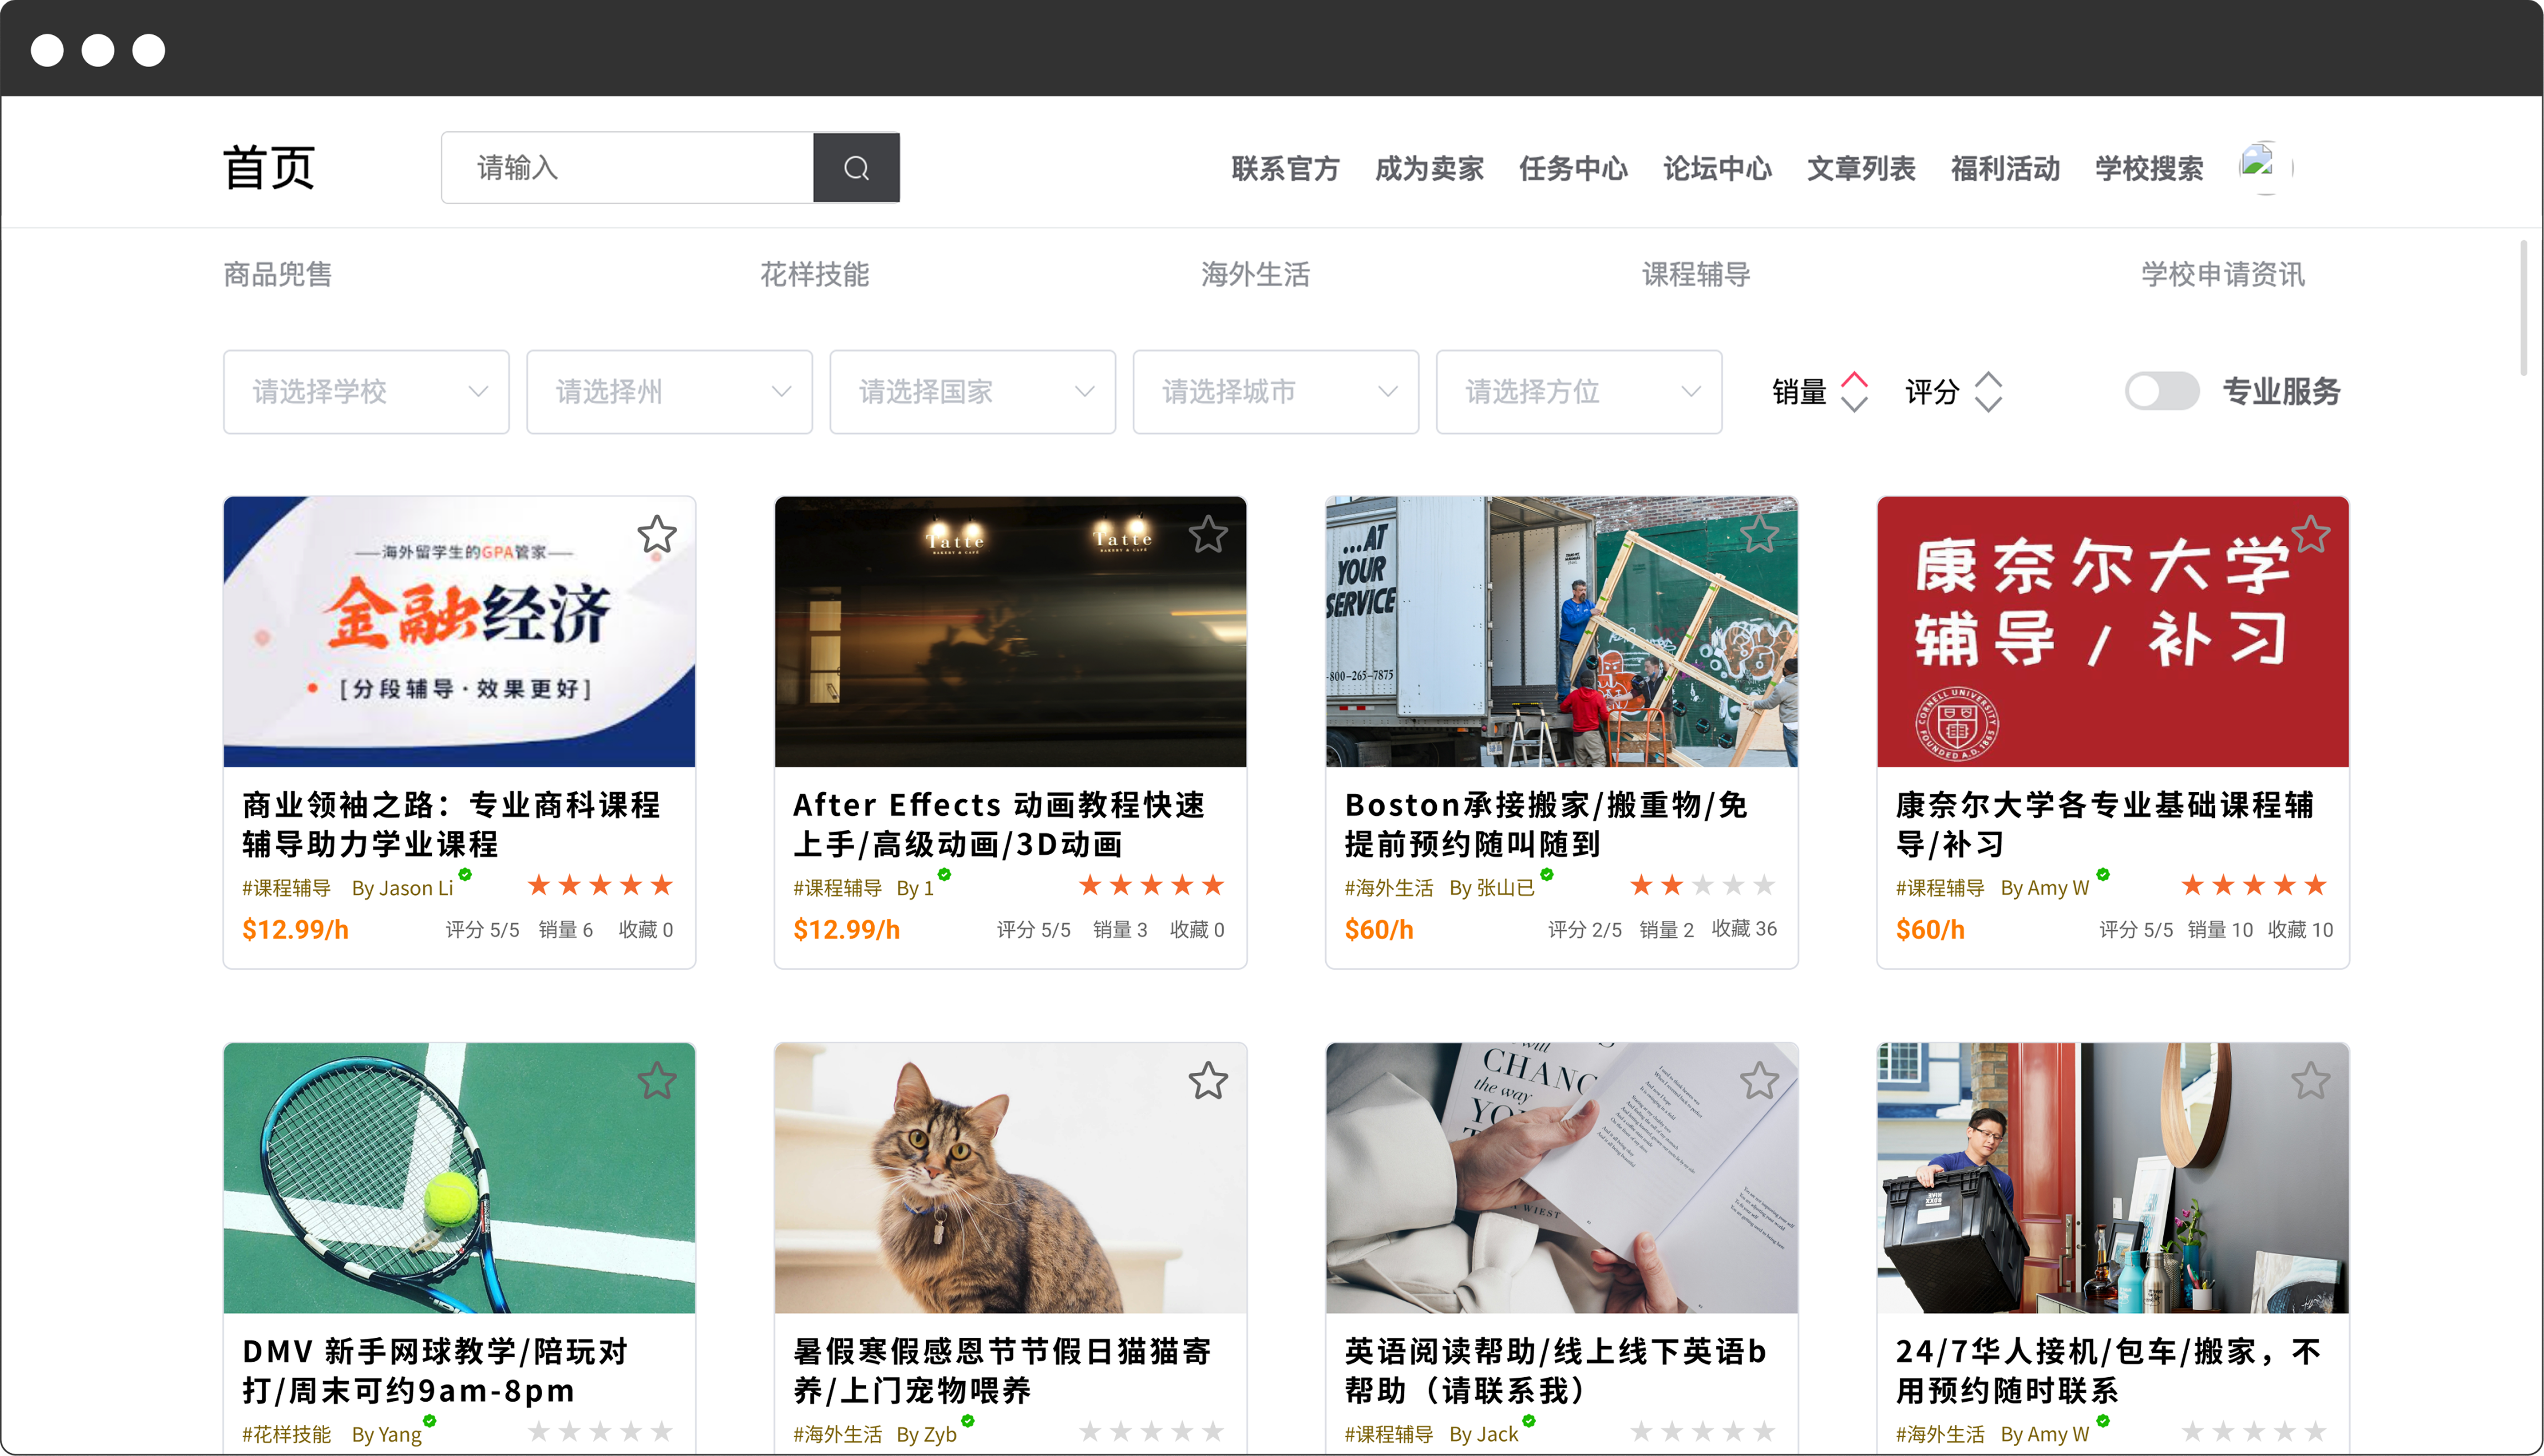Favorite the 英语阅读帮助 card star
The height and width of the screenshot is (1456, 2544).
pos(1760,1081)
